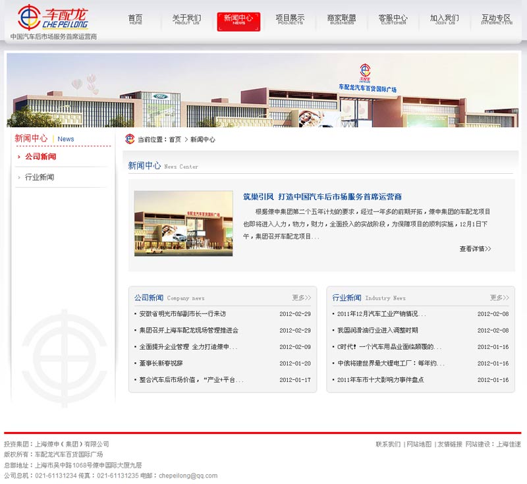The height and width of the screenshot is (484, 527).
Task: Open 客服中心 Customer menu
Action: (x=393, y=20)
